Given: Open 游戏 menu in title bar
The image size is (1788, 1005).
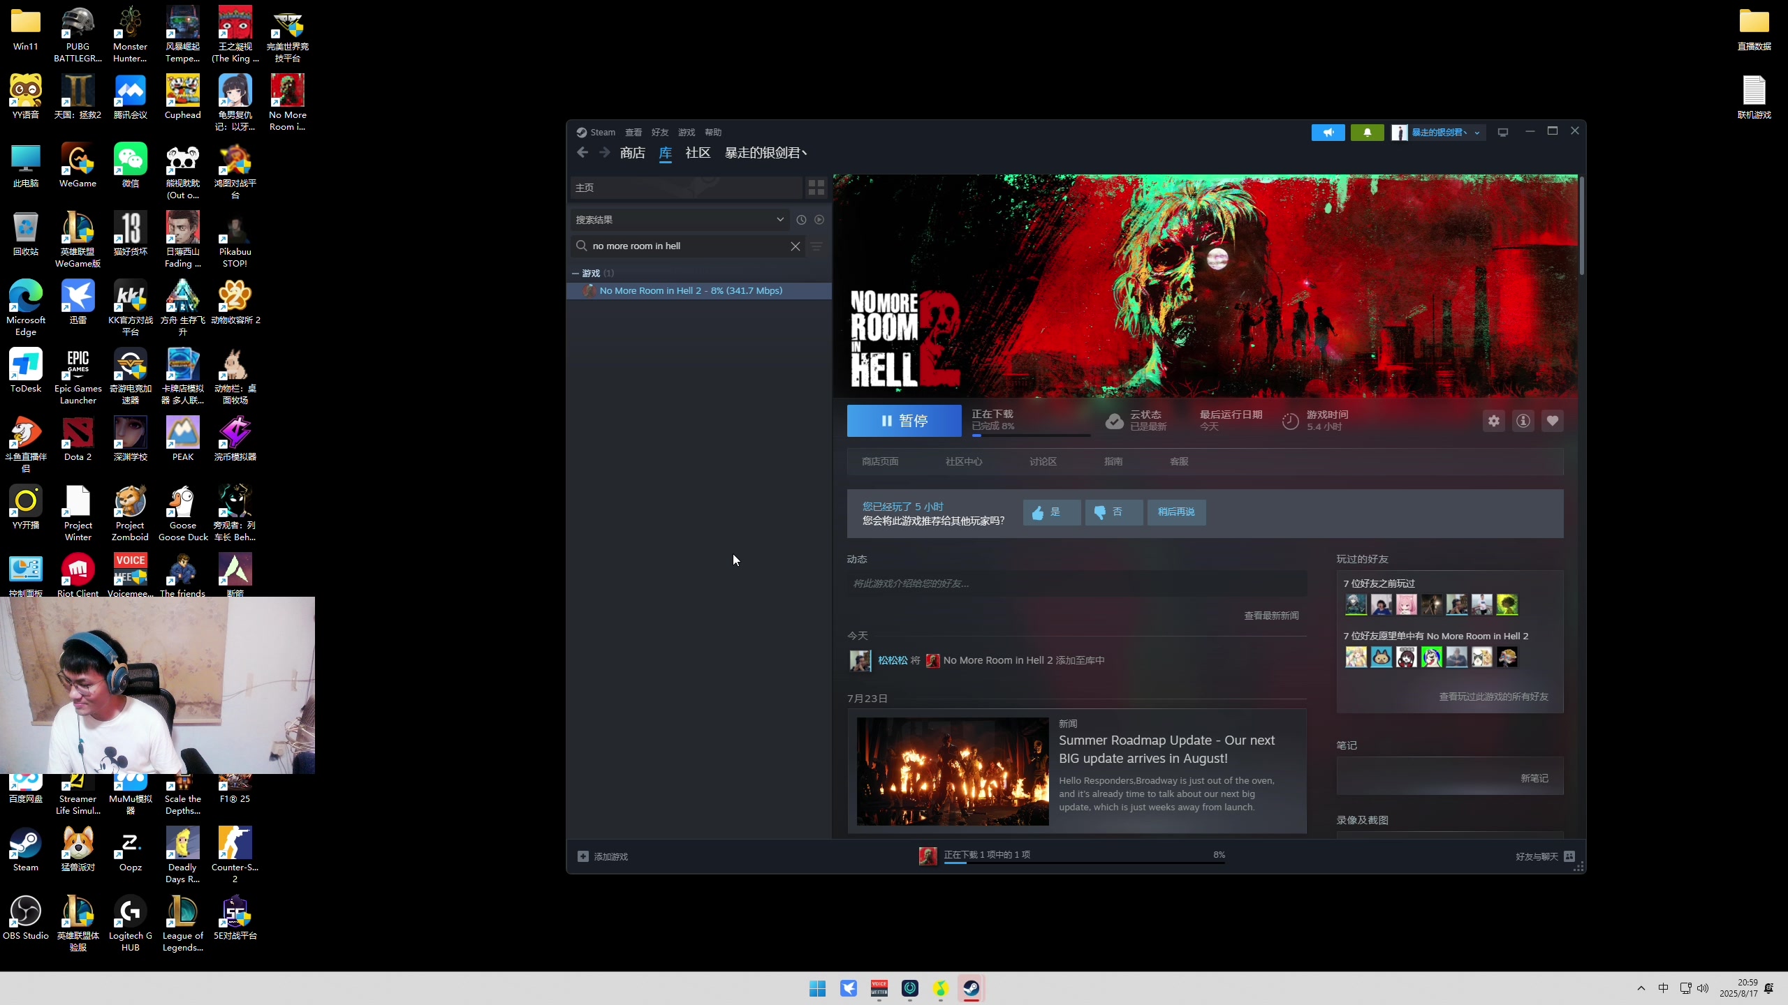Looking at the screenshot, I should 687,133.
